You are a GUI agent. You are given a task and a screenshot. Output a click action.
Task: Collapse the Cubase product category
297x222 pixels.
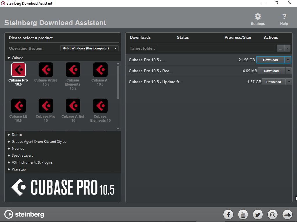[9, 58]
